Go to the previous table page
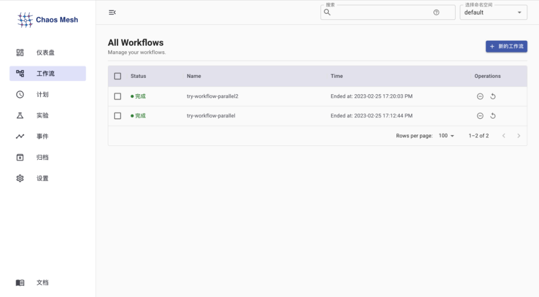The image size is (539, 297). [504, 136]
